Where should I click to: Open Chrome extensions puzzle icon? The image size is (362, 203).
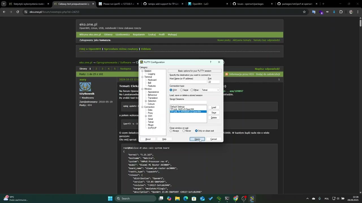pyautogui.click(x=341, y=12)
